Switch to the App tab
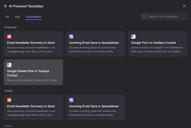Screen dimensions: 191x128 click(17, 17)
